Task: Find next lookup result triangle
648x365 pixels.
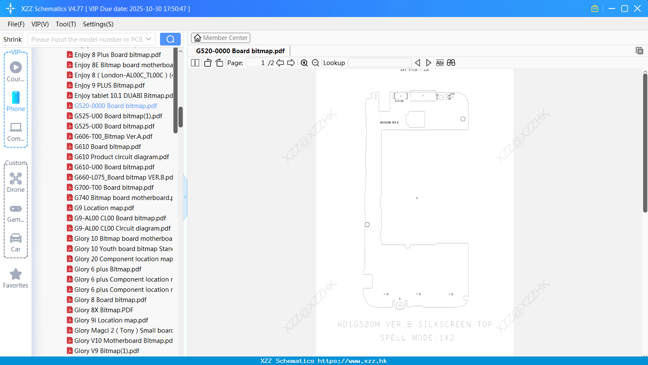Action: point(428,63)
